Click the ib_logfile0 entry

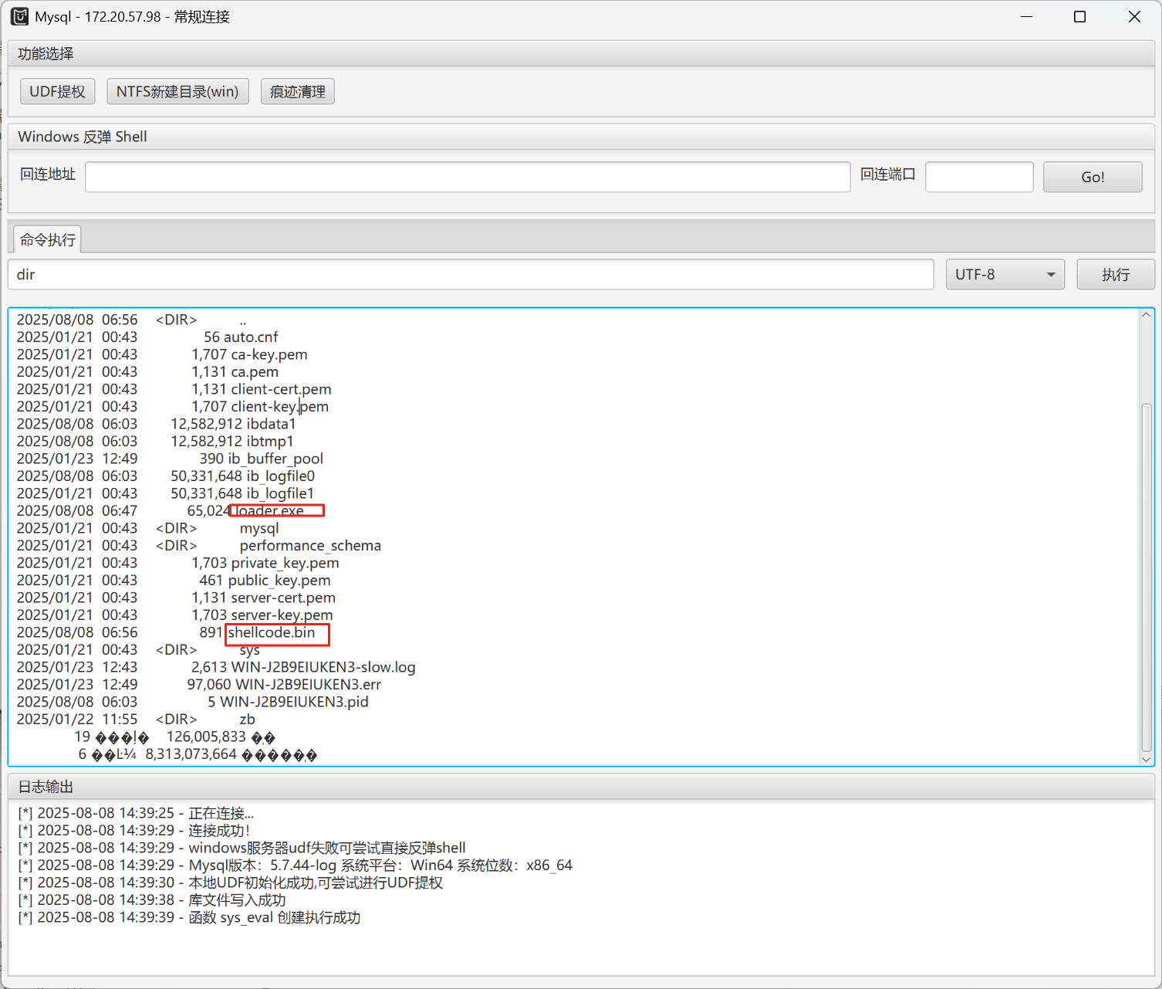[281, 476]
